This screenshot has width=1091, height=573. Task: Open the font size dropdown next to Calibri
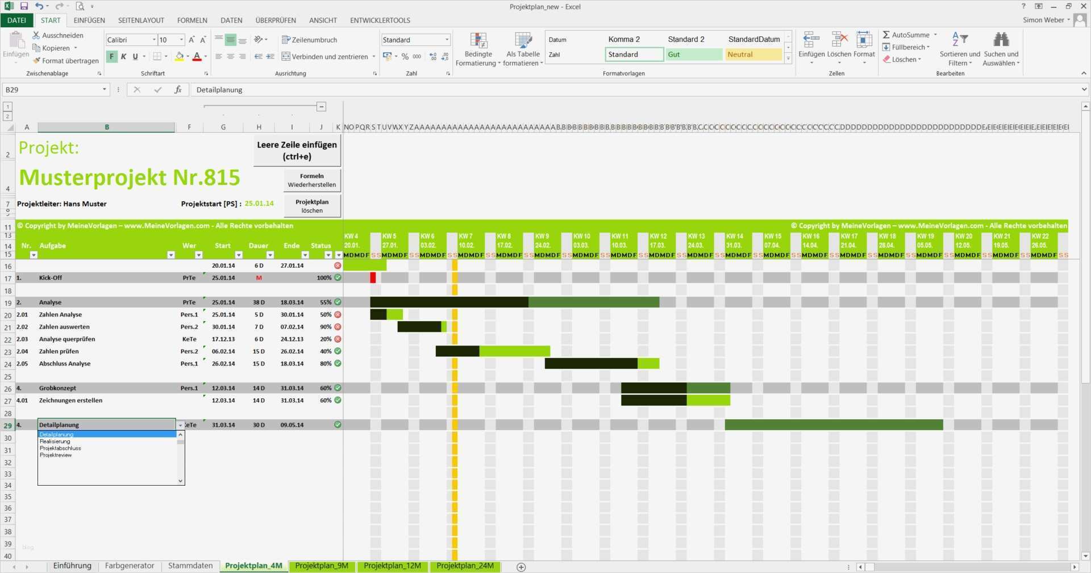pos(181,40)
